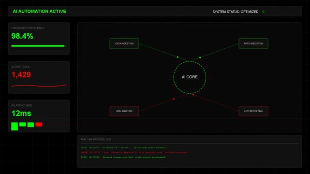Click the red active tasks trend line
Screen dimensions: 310x174
(x=39, y=86)
